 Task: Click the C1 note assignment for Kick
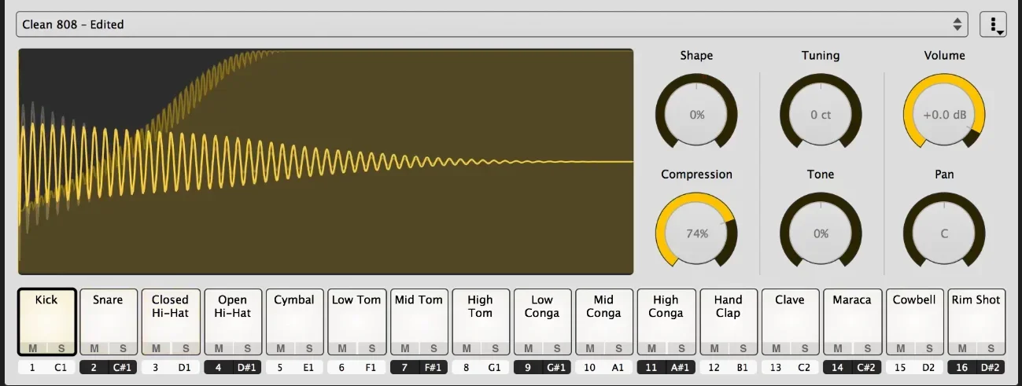tap(61, 366)
